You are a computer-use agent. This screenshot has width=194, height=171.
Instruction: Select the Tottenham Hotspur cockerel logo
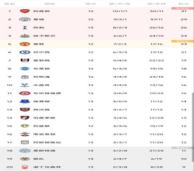(x=25, y=28)
